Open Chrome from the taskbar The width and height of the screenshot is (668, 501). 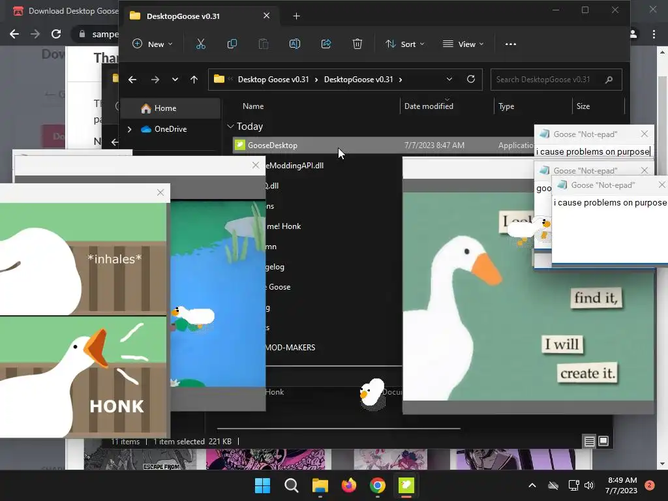coord(378,485)
